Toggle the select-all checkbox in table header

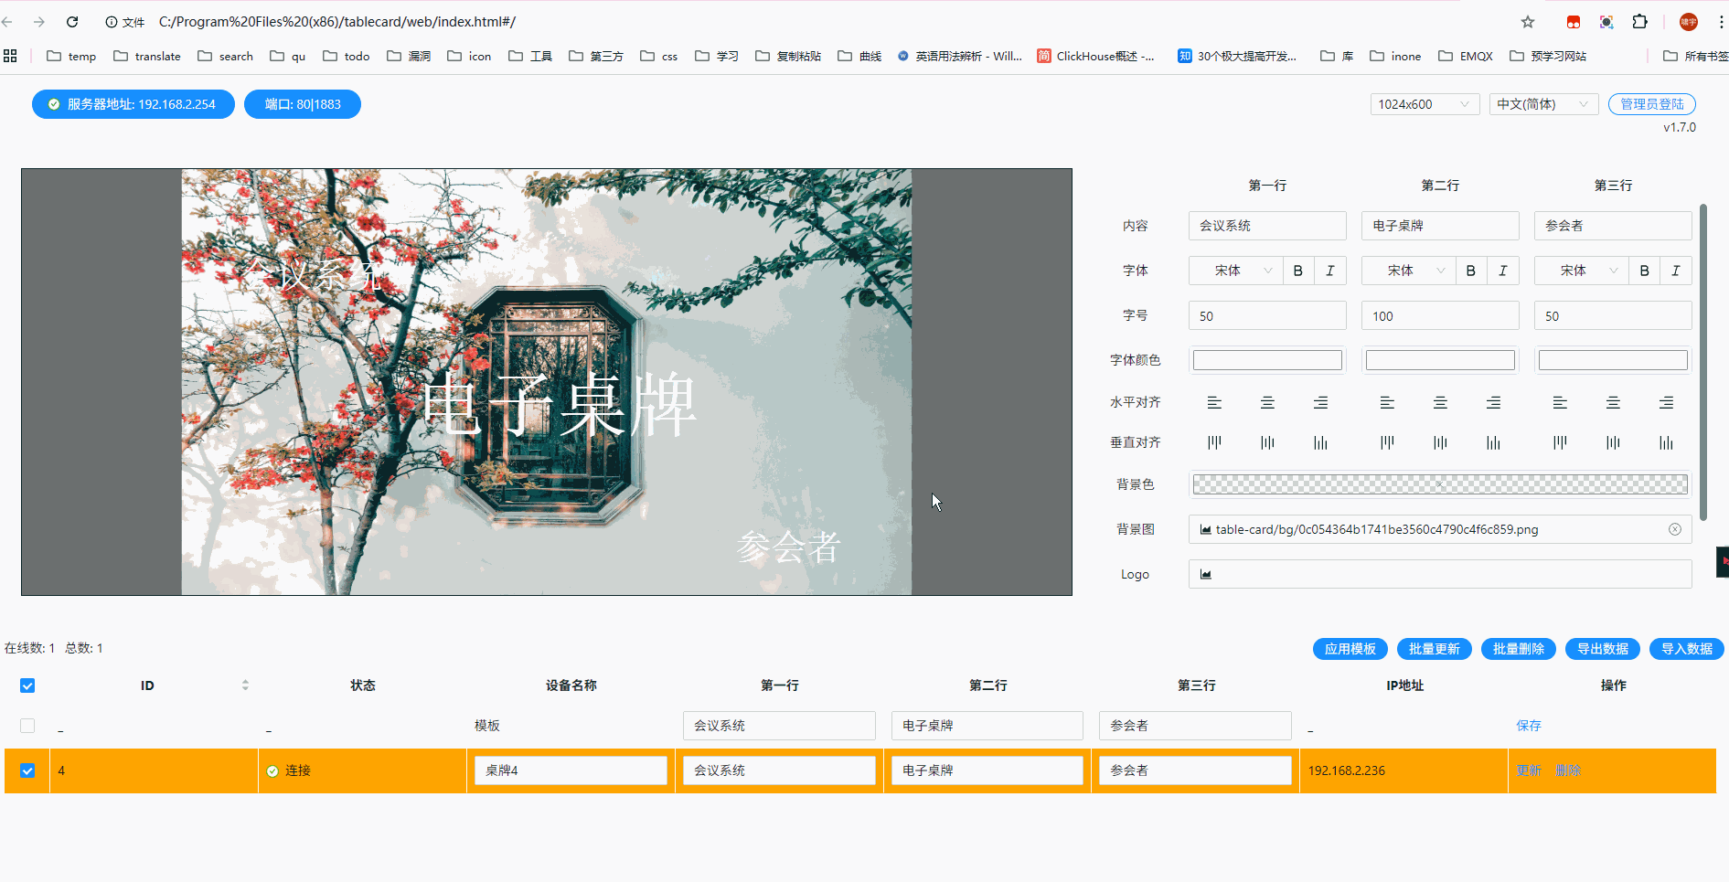point(27,685)
